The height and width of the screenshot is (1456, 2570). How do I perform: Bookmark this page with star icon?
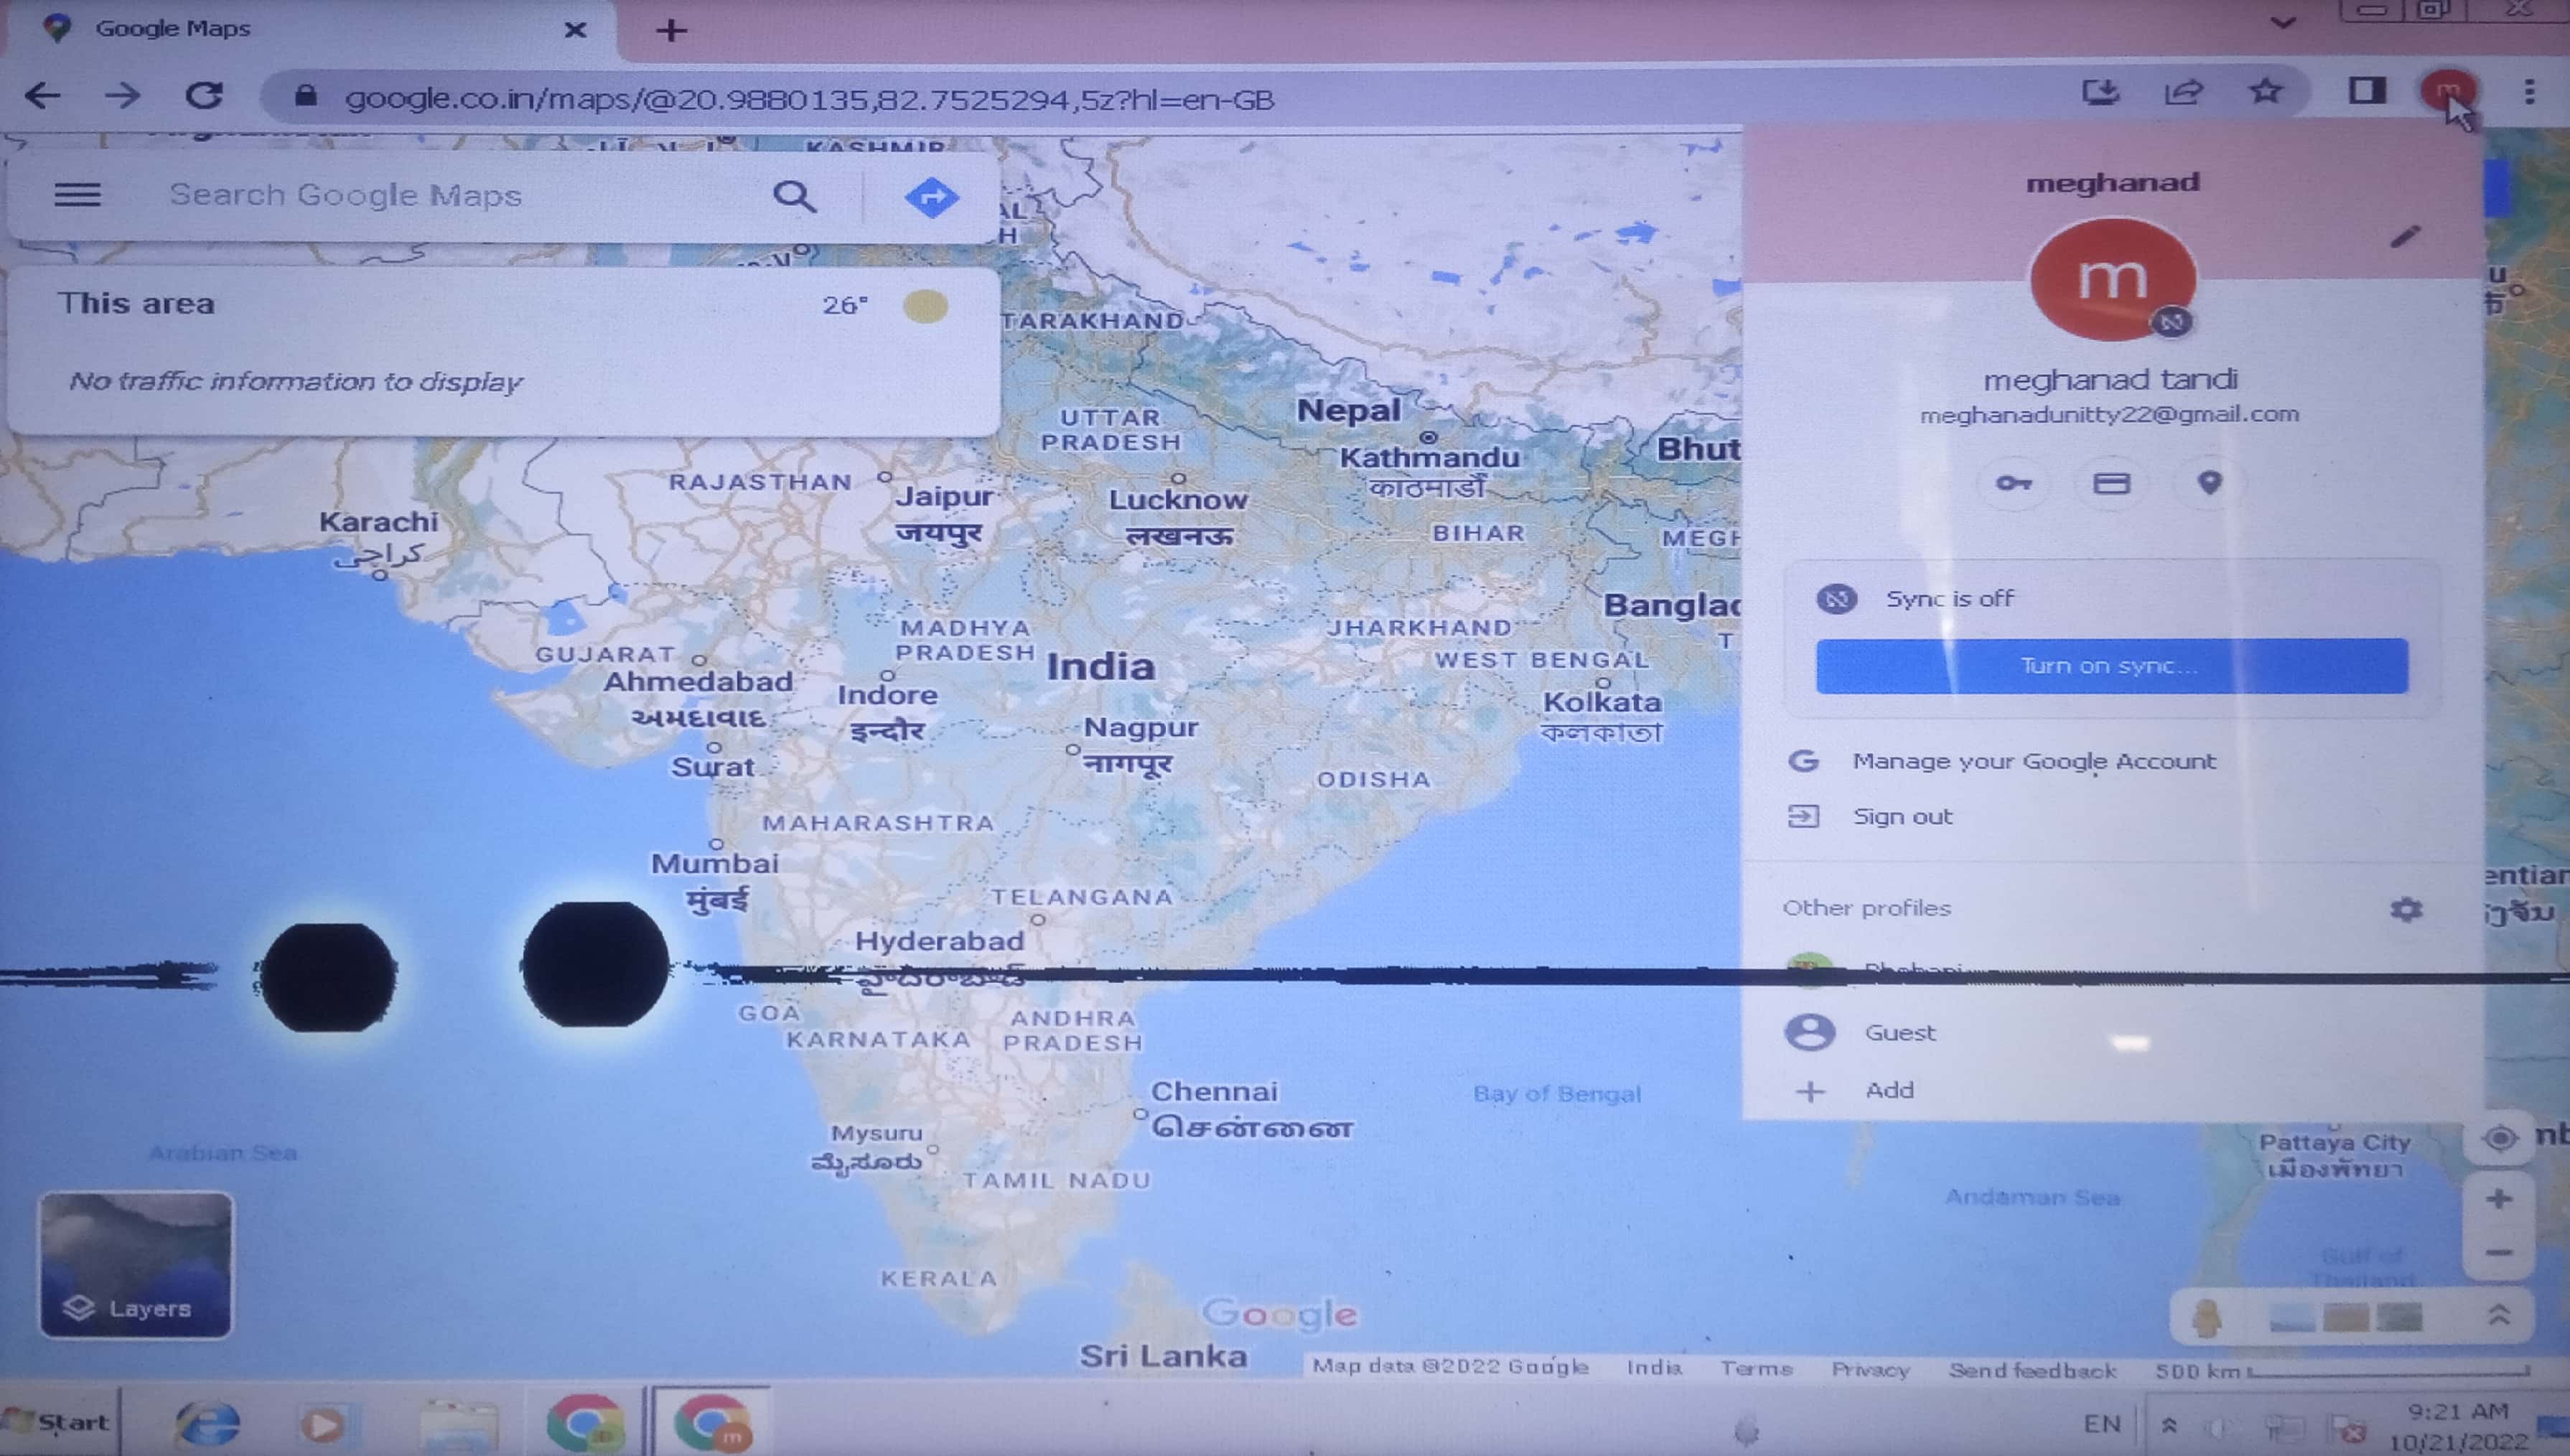pyautogui.click(x=2265, y=92)
